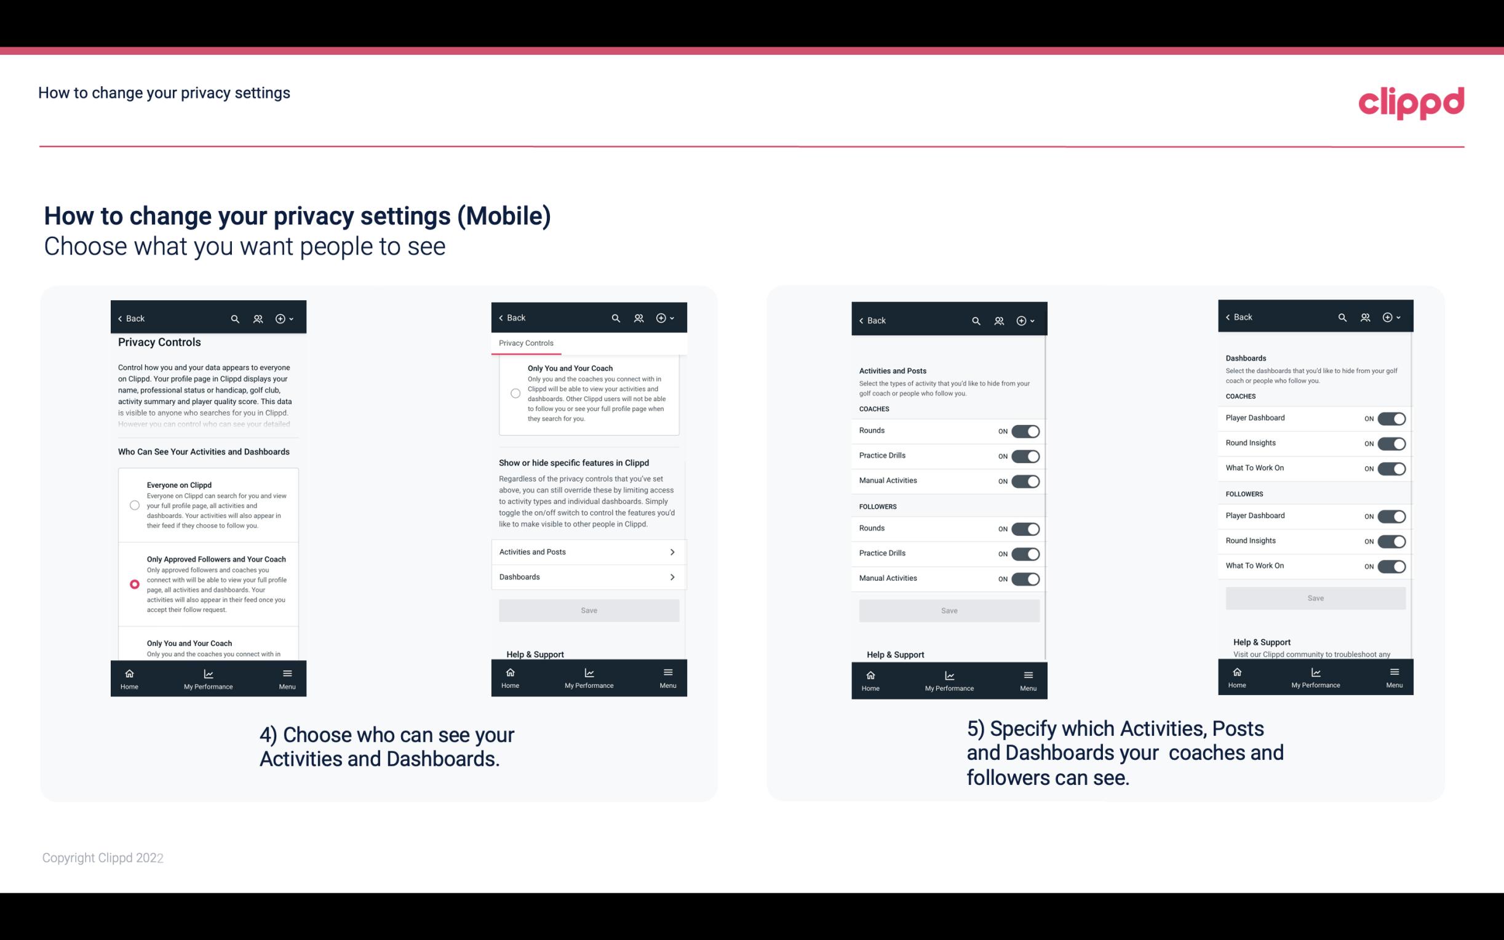Image resolution: width=1504 pixels, height=940 pixels.
Task: Click the search icon in top navigation bar
Action: pyautogui.click(x=236, y=317)
